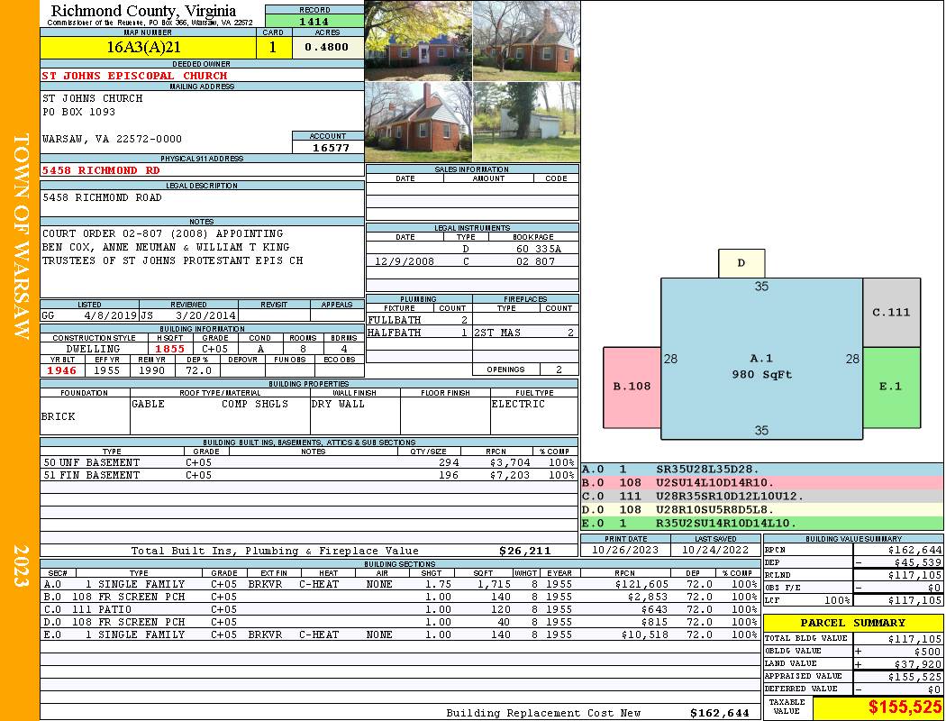Screen dimensions: 946x721
Task: Click the account number 16577
Action: point(331,148)
